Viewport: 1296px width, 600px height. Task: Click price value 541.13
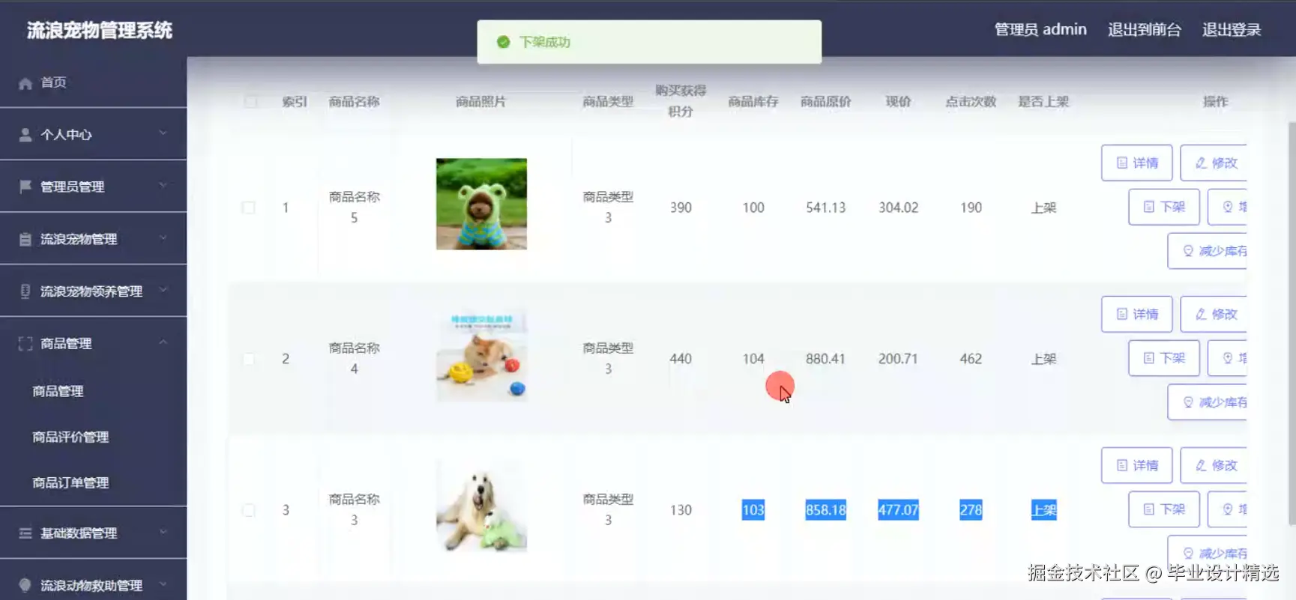click(x=826, y=207)
